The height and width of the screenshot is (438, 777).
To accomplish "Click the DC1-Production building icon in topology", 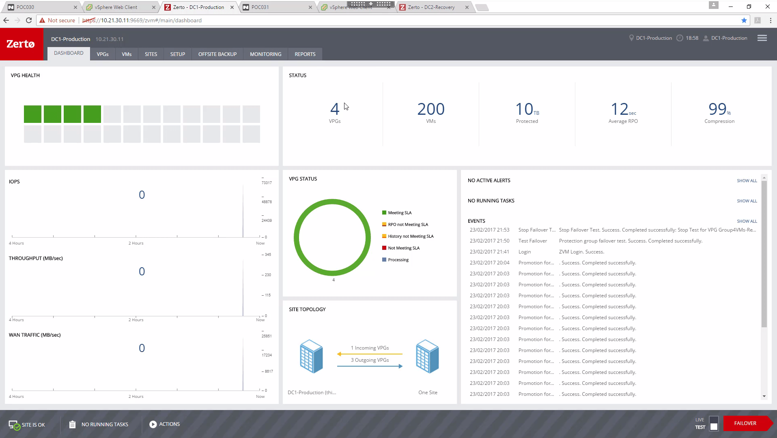I will [311, 356].
